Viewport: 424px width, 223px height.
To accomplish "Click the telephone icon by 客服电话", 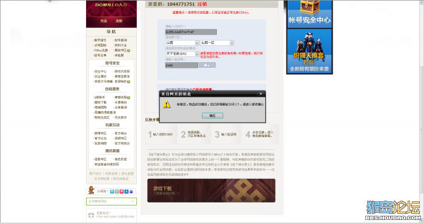I will point(91,215).
